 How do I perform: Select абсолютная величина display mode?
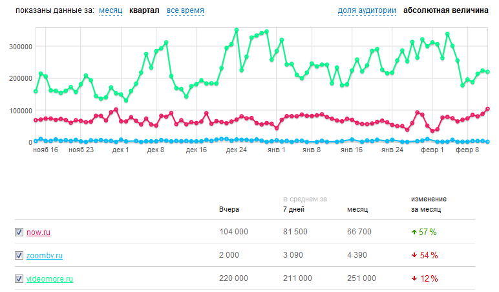445,11
